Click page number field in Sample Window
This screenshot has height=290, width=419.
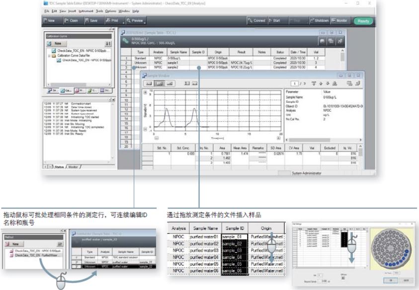pyautogui.click(x=295, y=84)
